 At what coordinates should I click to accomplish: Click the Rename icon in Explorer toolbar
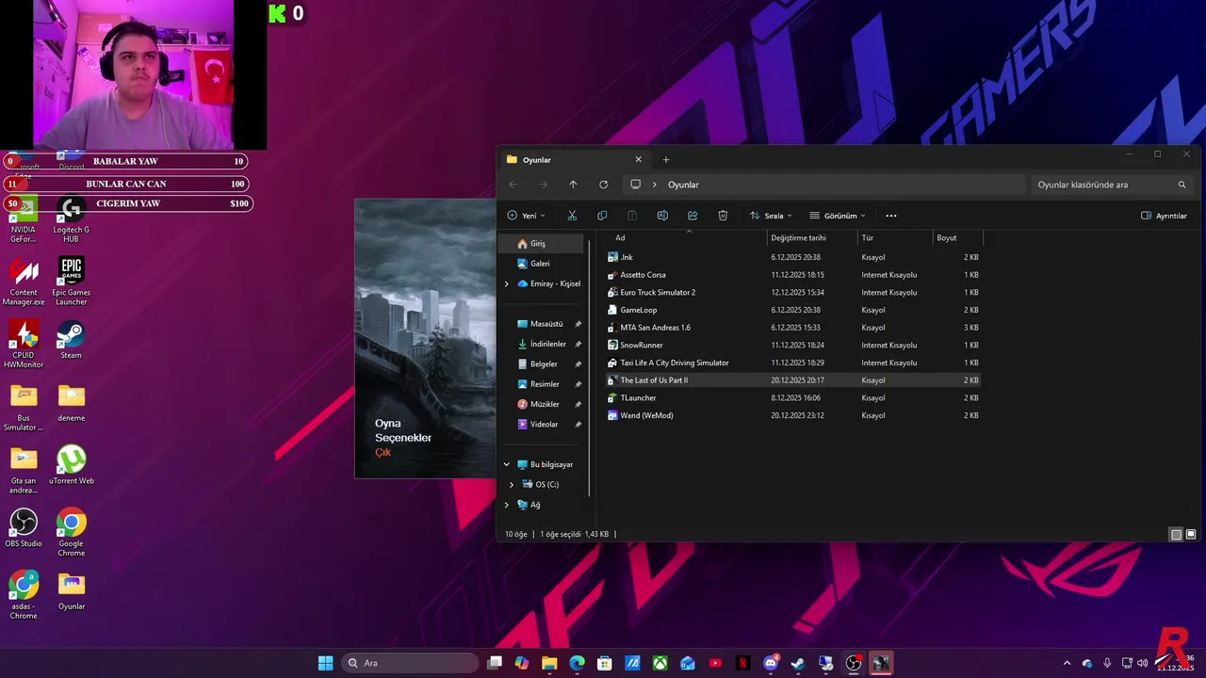point(662,216)
